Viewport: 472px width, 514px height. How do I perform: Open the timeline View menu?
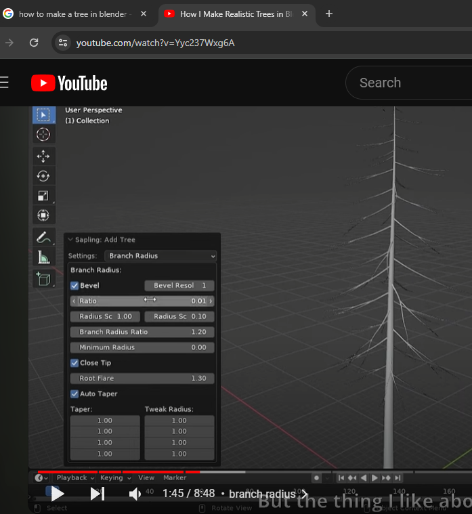[146, 477]
